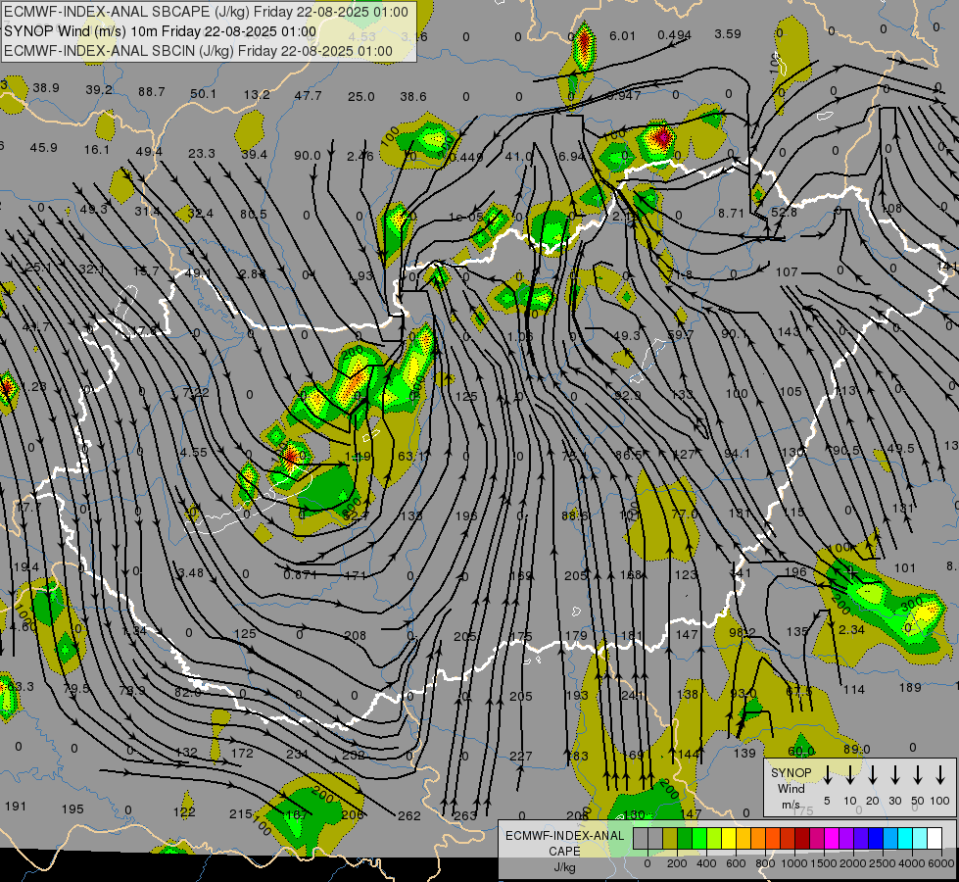Click the ECMWF-INDEX-ANAL label in colour legend
Viewport: 959px width, 882px height.
(564, 836)
